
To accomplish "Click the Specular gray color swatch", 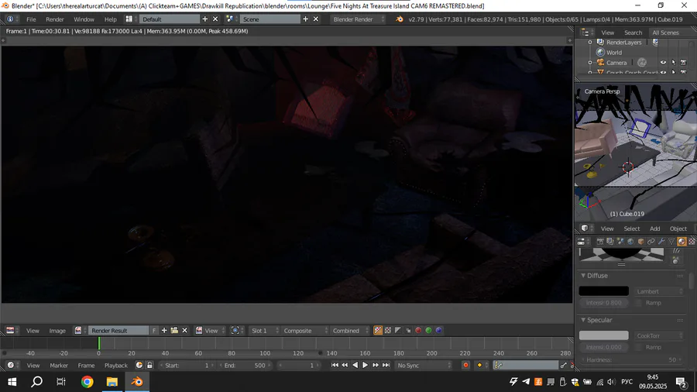I will (x=603, y=335).
